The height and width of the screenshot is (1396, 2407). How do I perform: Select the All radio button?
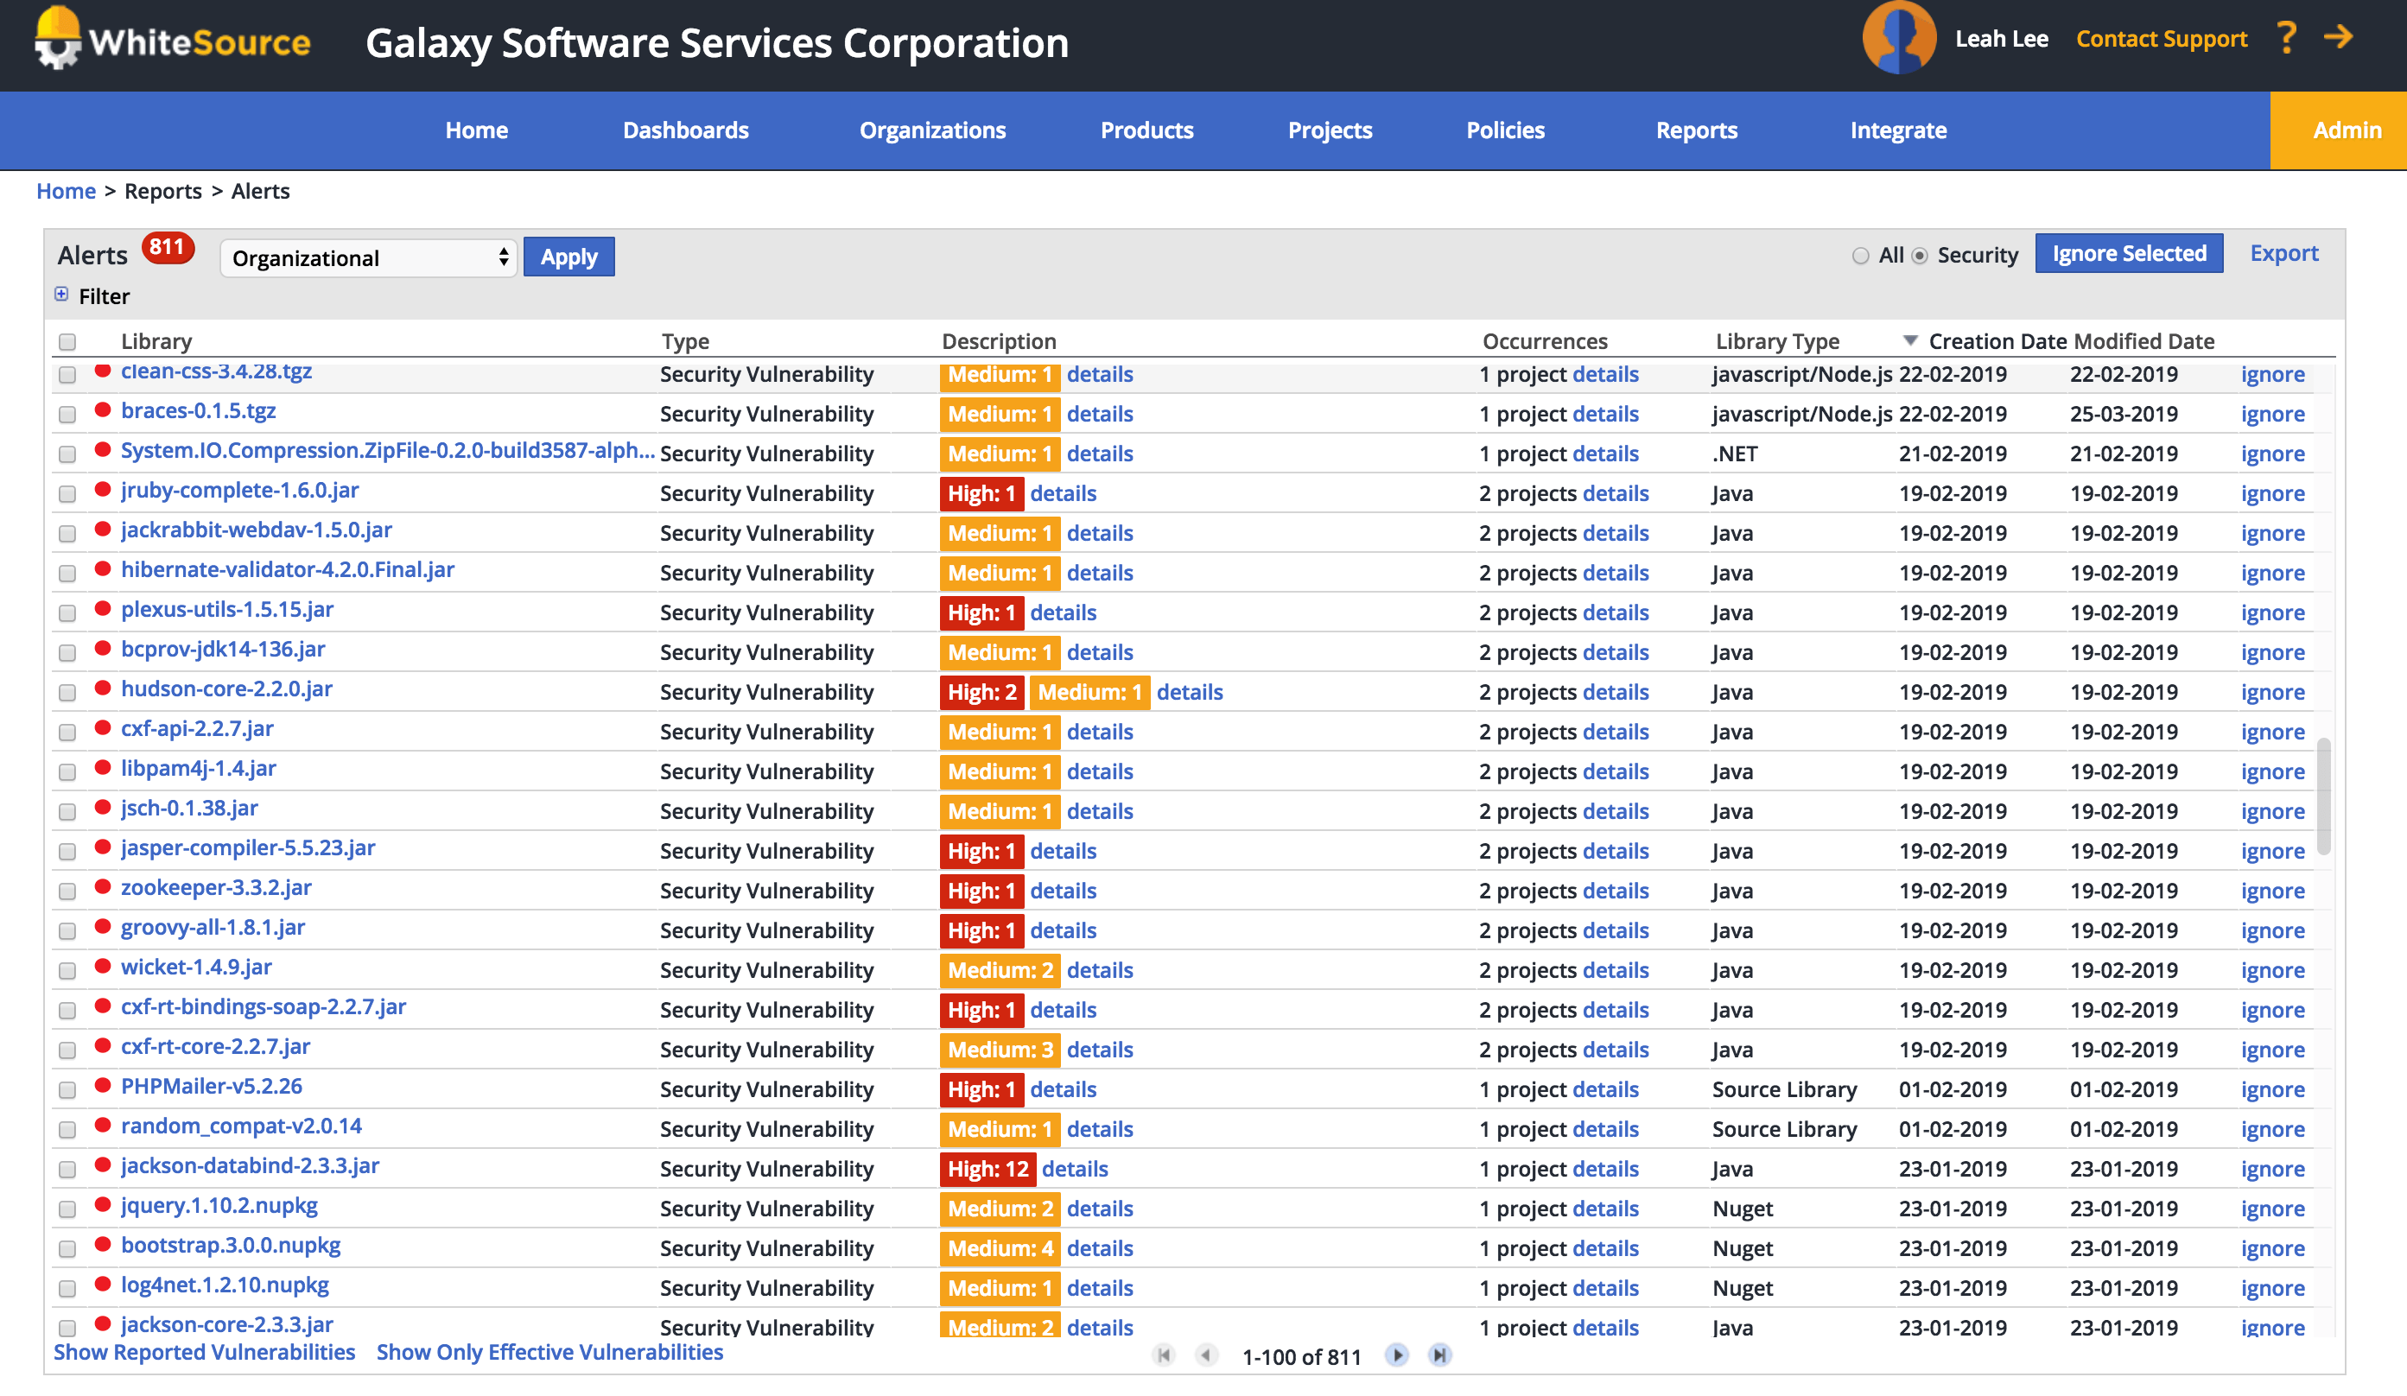click(1860, 256)
